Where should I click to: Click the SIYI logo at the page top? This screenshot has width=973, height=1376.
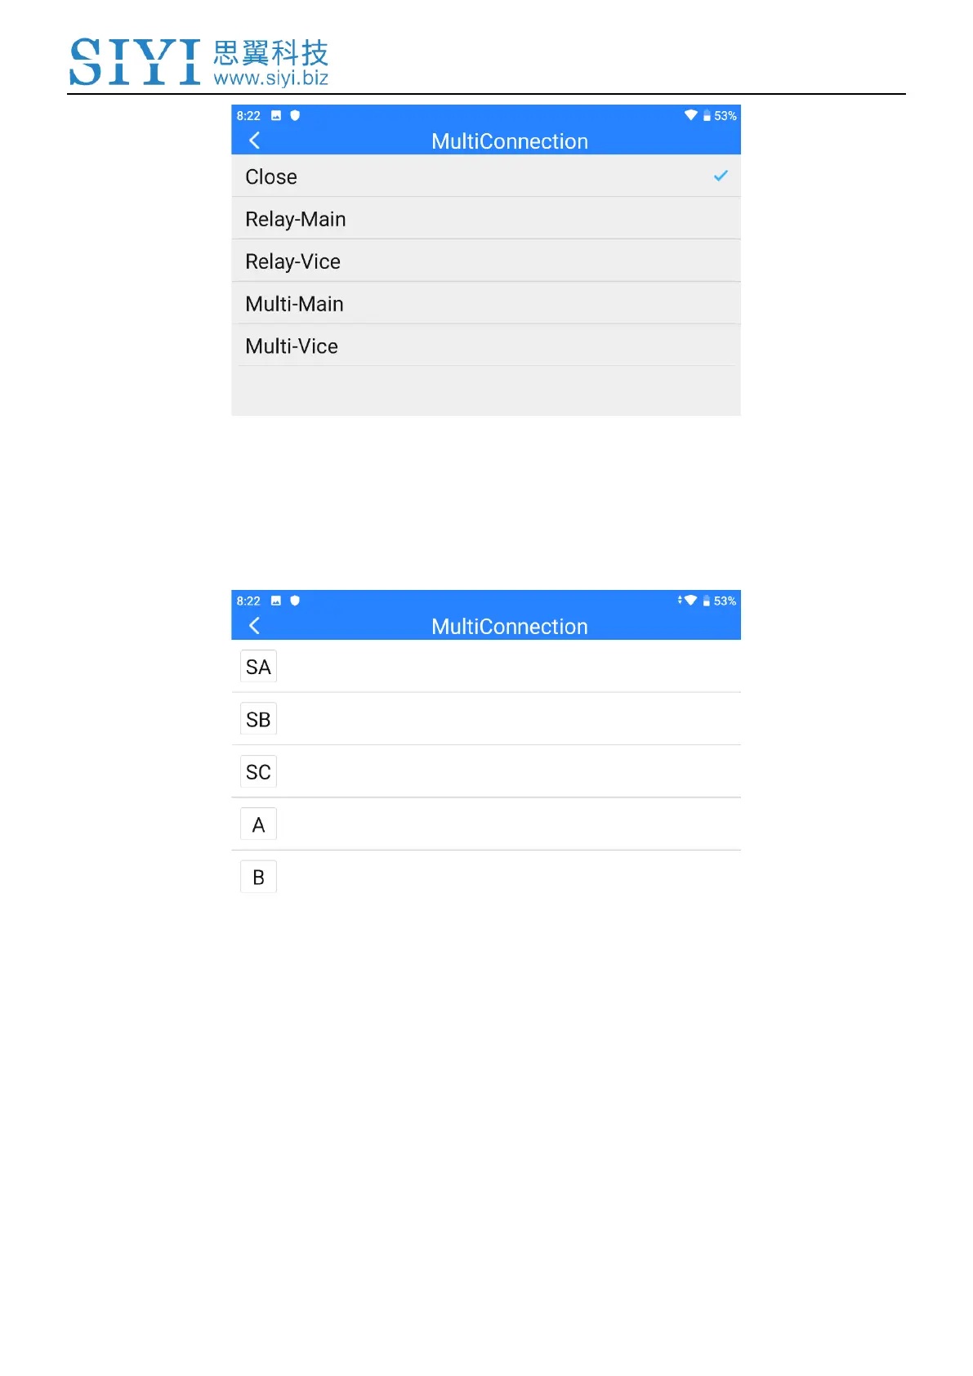[135, 61]
